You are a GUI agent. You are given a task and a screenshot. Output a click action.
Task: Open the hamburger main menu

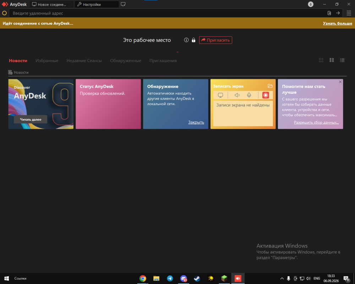(349, 13)
